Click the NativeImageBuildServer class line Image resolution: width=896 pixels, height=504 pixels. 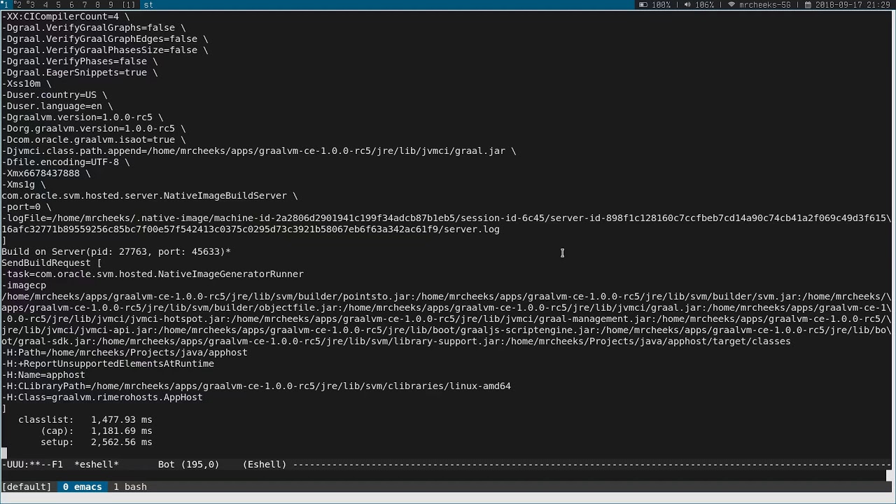click(x=150, y=195)
